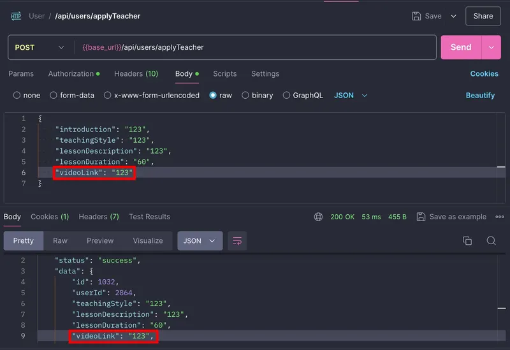This screenshot has height=350, width=510.
Task: Click the HTTP request type icon
Action: pyautogui.click(x=16, y=16)
